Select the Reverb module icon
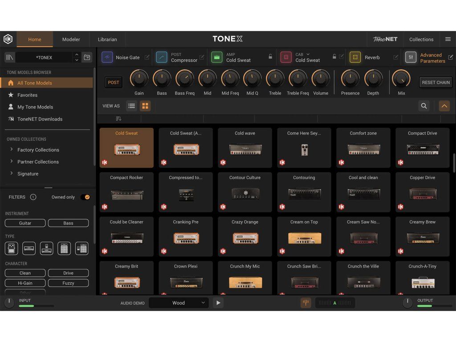Viewport: 456px width, 342px height. tap(355, 57)
